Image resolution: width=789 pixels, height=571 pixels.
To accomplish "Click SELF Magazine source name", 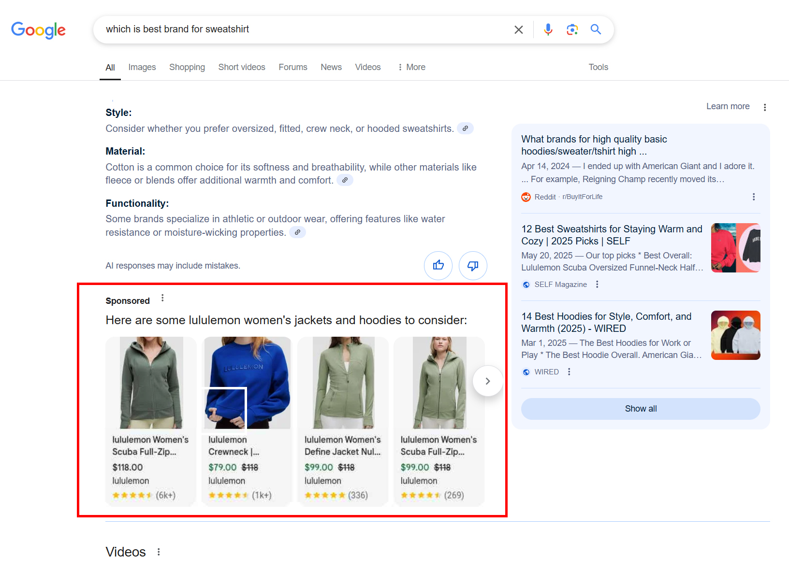I will tap(561, 285).
